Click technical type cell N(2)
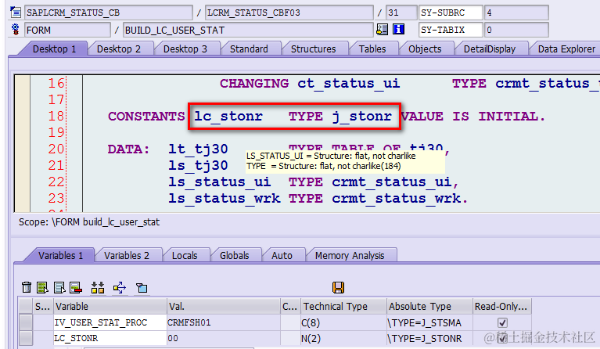 [x=343, y=338]
